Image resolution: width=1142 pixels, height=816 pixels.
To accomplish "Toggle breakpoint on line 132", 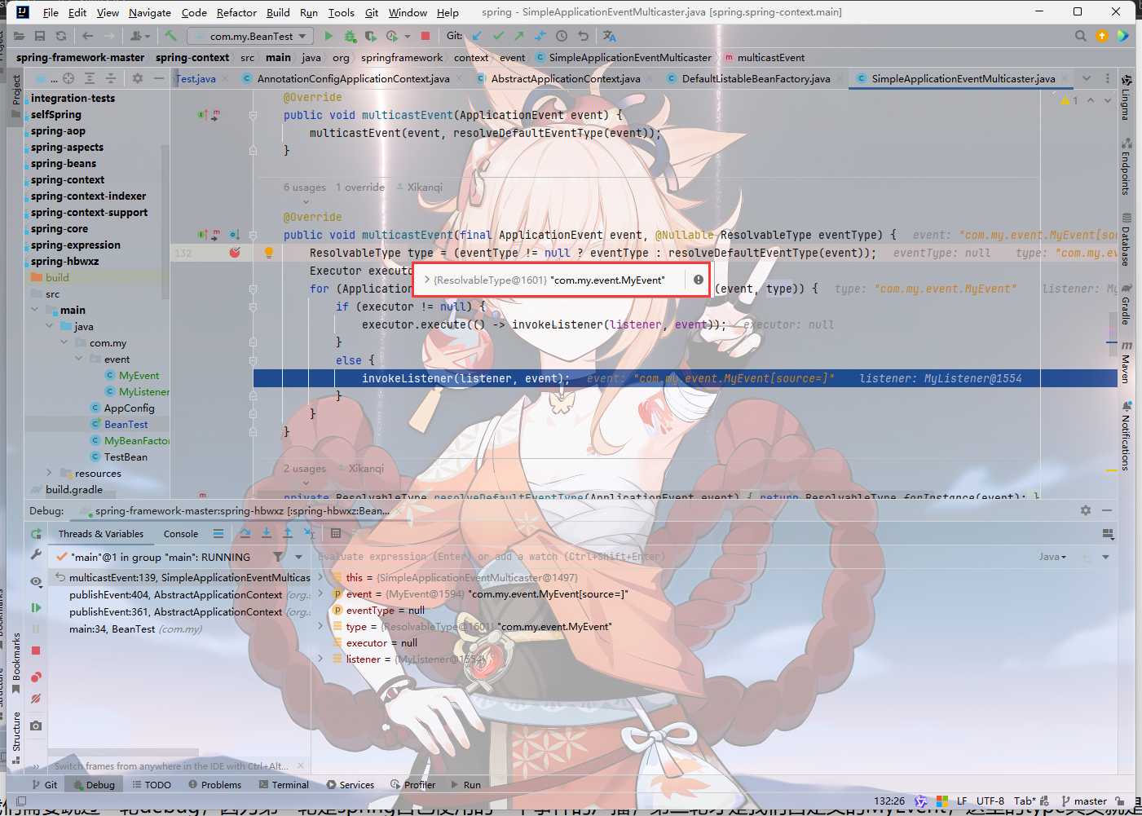I will point(235,253).
